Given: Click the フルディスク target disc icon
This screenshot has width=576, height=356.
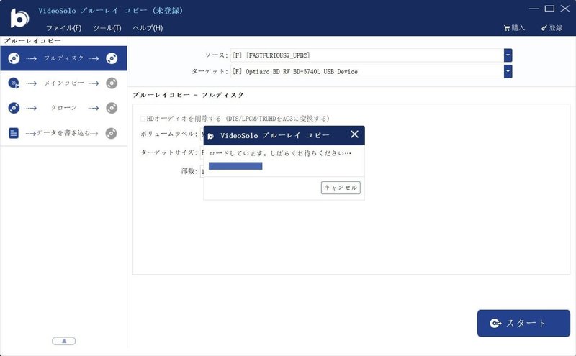Looking at the screenshot, I should pos(112,58).
